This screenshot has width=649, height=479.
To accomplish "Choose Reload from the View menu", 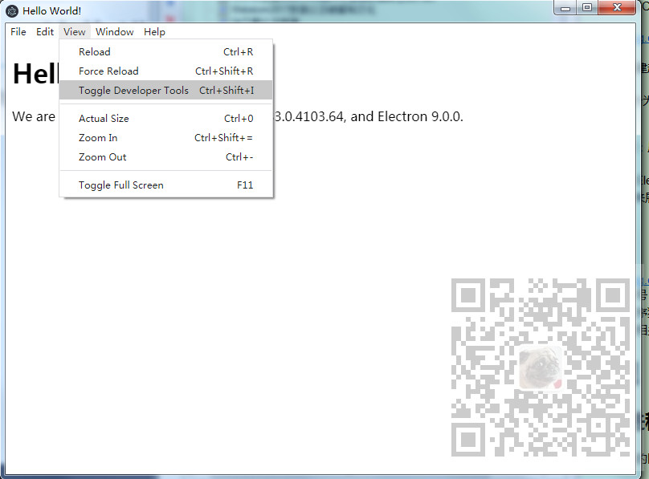I will point(95,51).
